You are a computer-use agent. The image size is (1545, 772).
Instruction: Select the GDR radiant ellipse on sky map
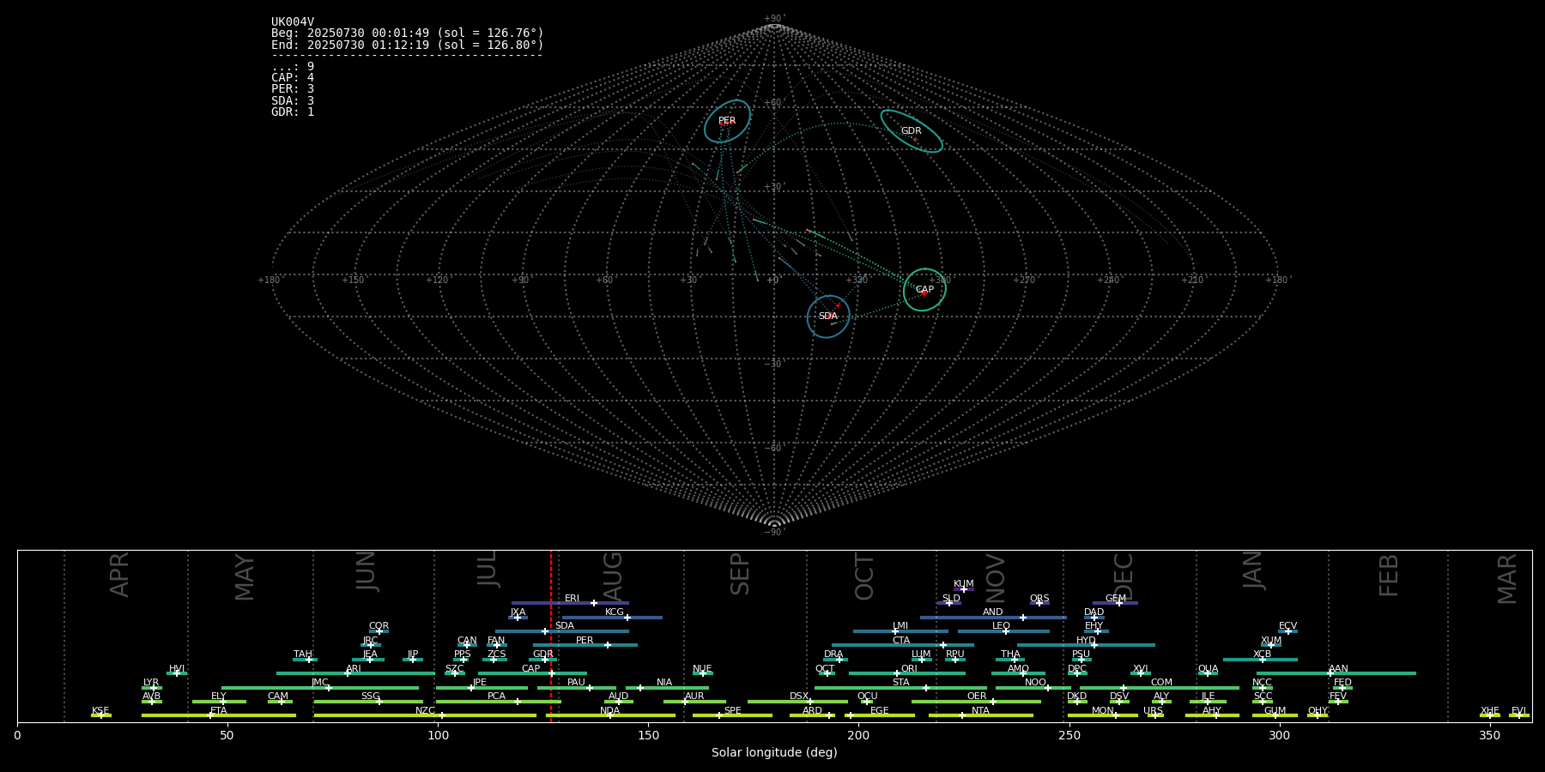(912, 131)
